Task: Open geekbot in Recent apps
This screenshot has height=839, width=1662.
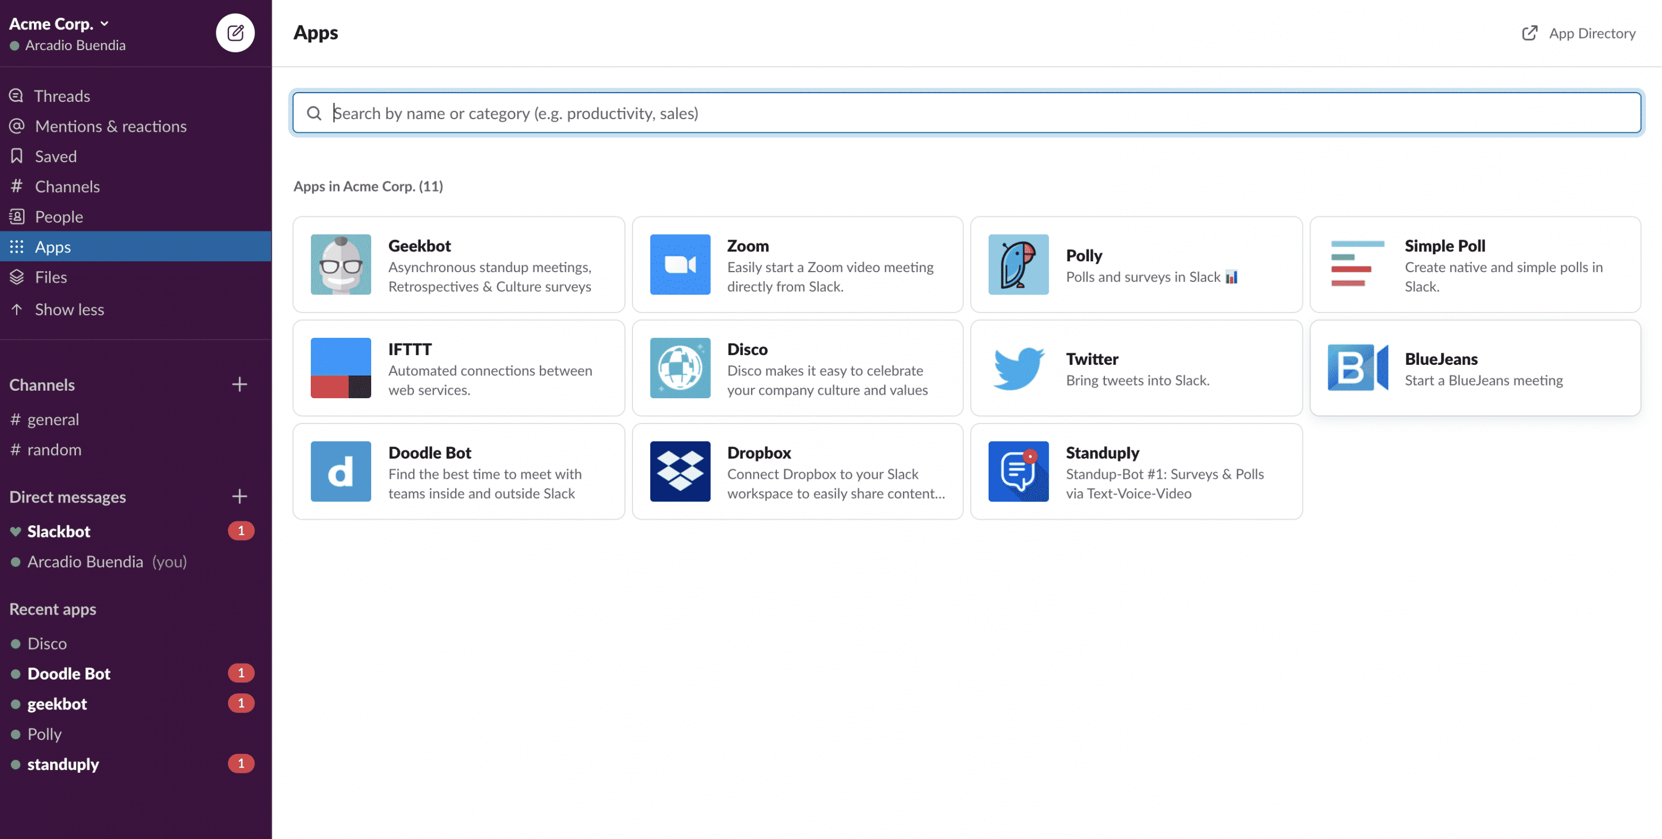Action: click(x=135, y=703)
